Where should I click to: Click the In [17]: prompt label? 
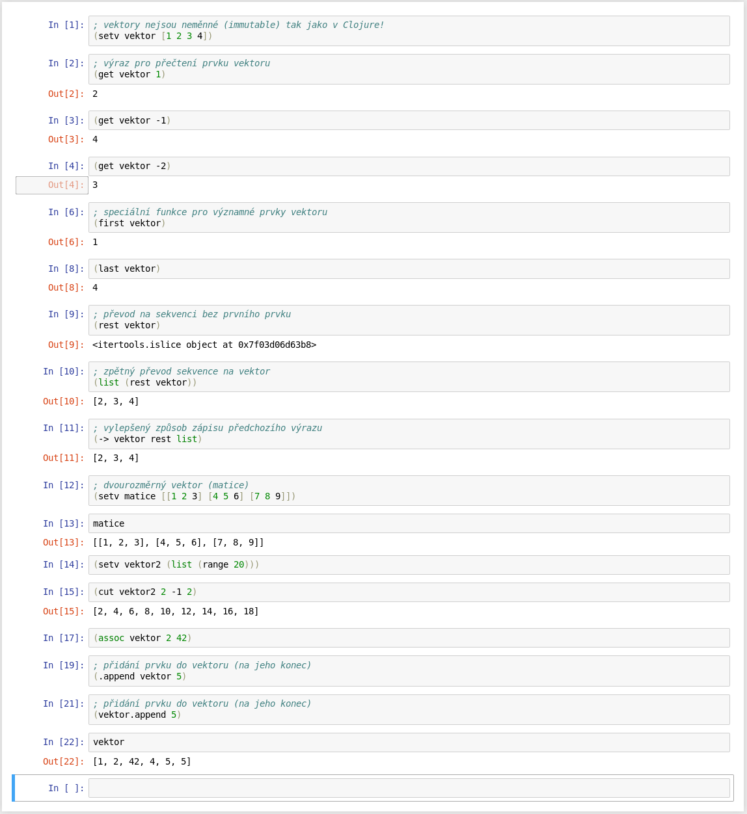(x=64, y=638)
